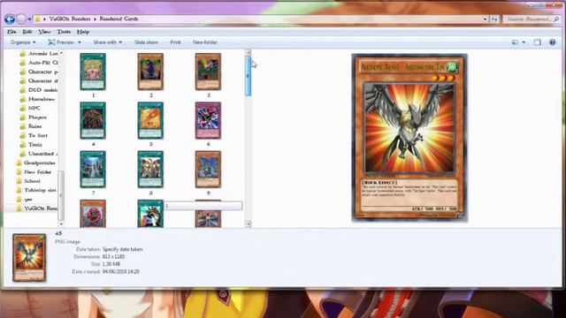Open the Edit menu
Screen dimensions: 566x318
[x=27, y=32]
